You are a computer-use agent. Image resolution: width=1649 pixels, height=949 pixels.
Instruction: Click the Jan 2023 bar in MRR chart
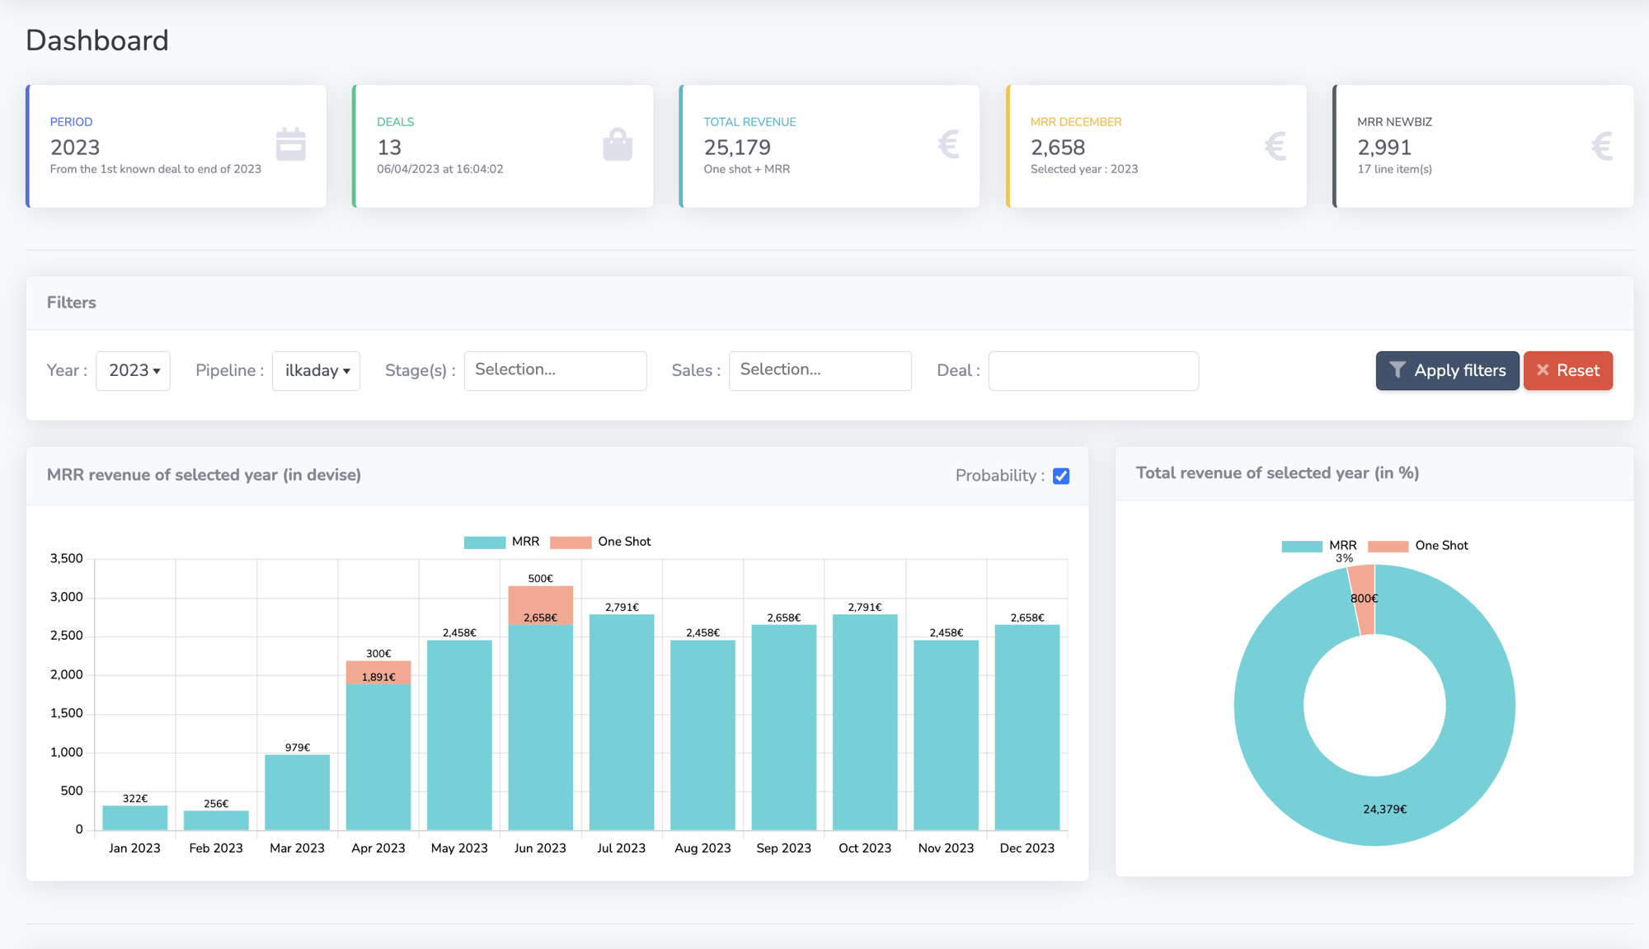pyautogui.click(x=133, y=816)
